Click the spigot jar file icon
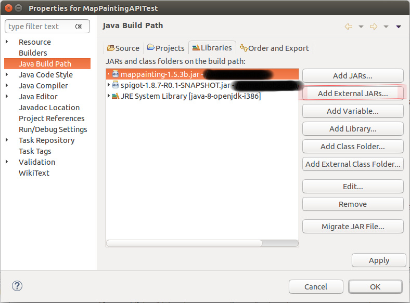The image size is (410, 303). coord(116,85)
